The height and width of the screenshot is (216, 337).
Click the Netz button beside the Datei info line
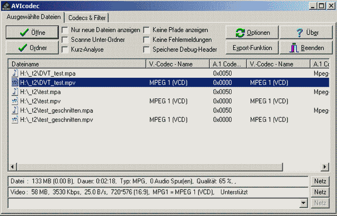(x=320, y=181)
